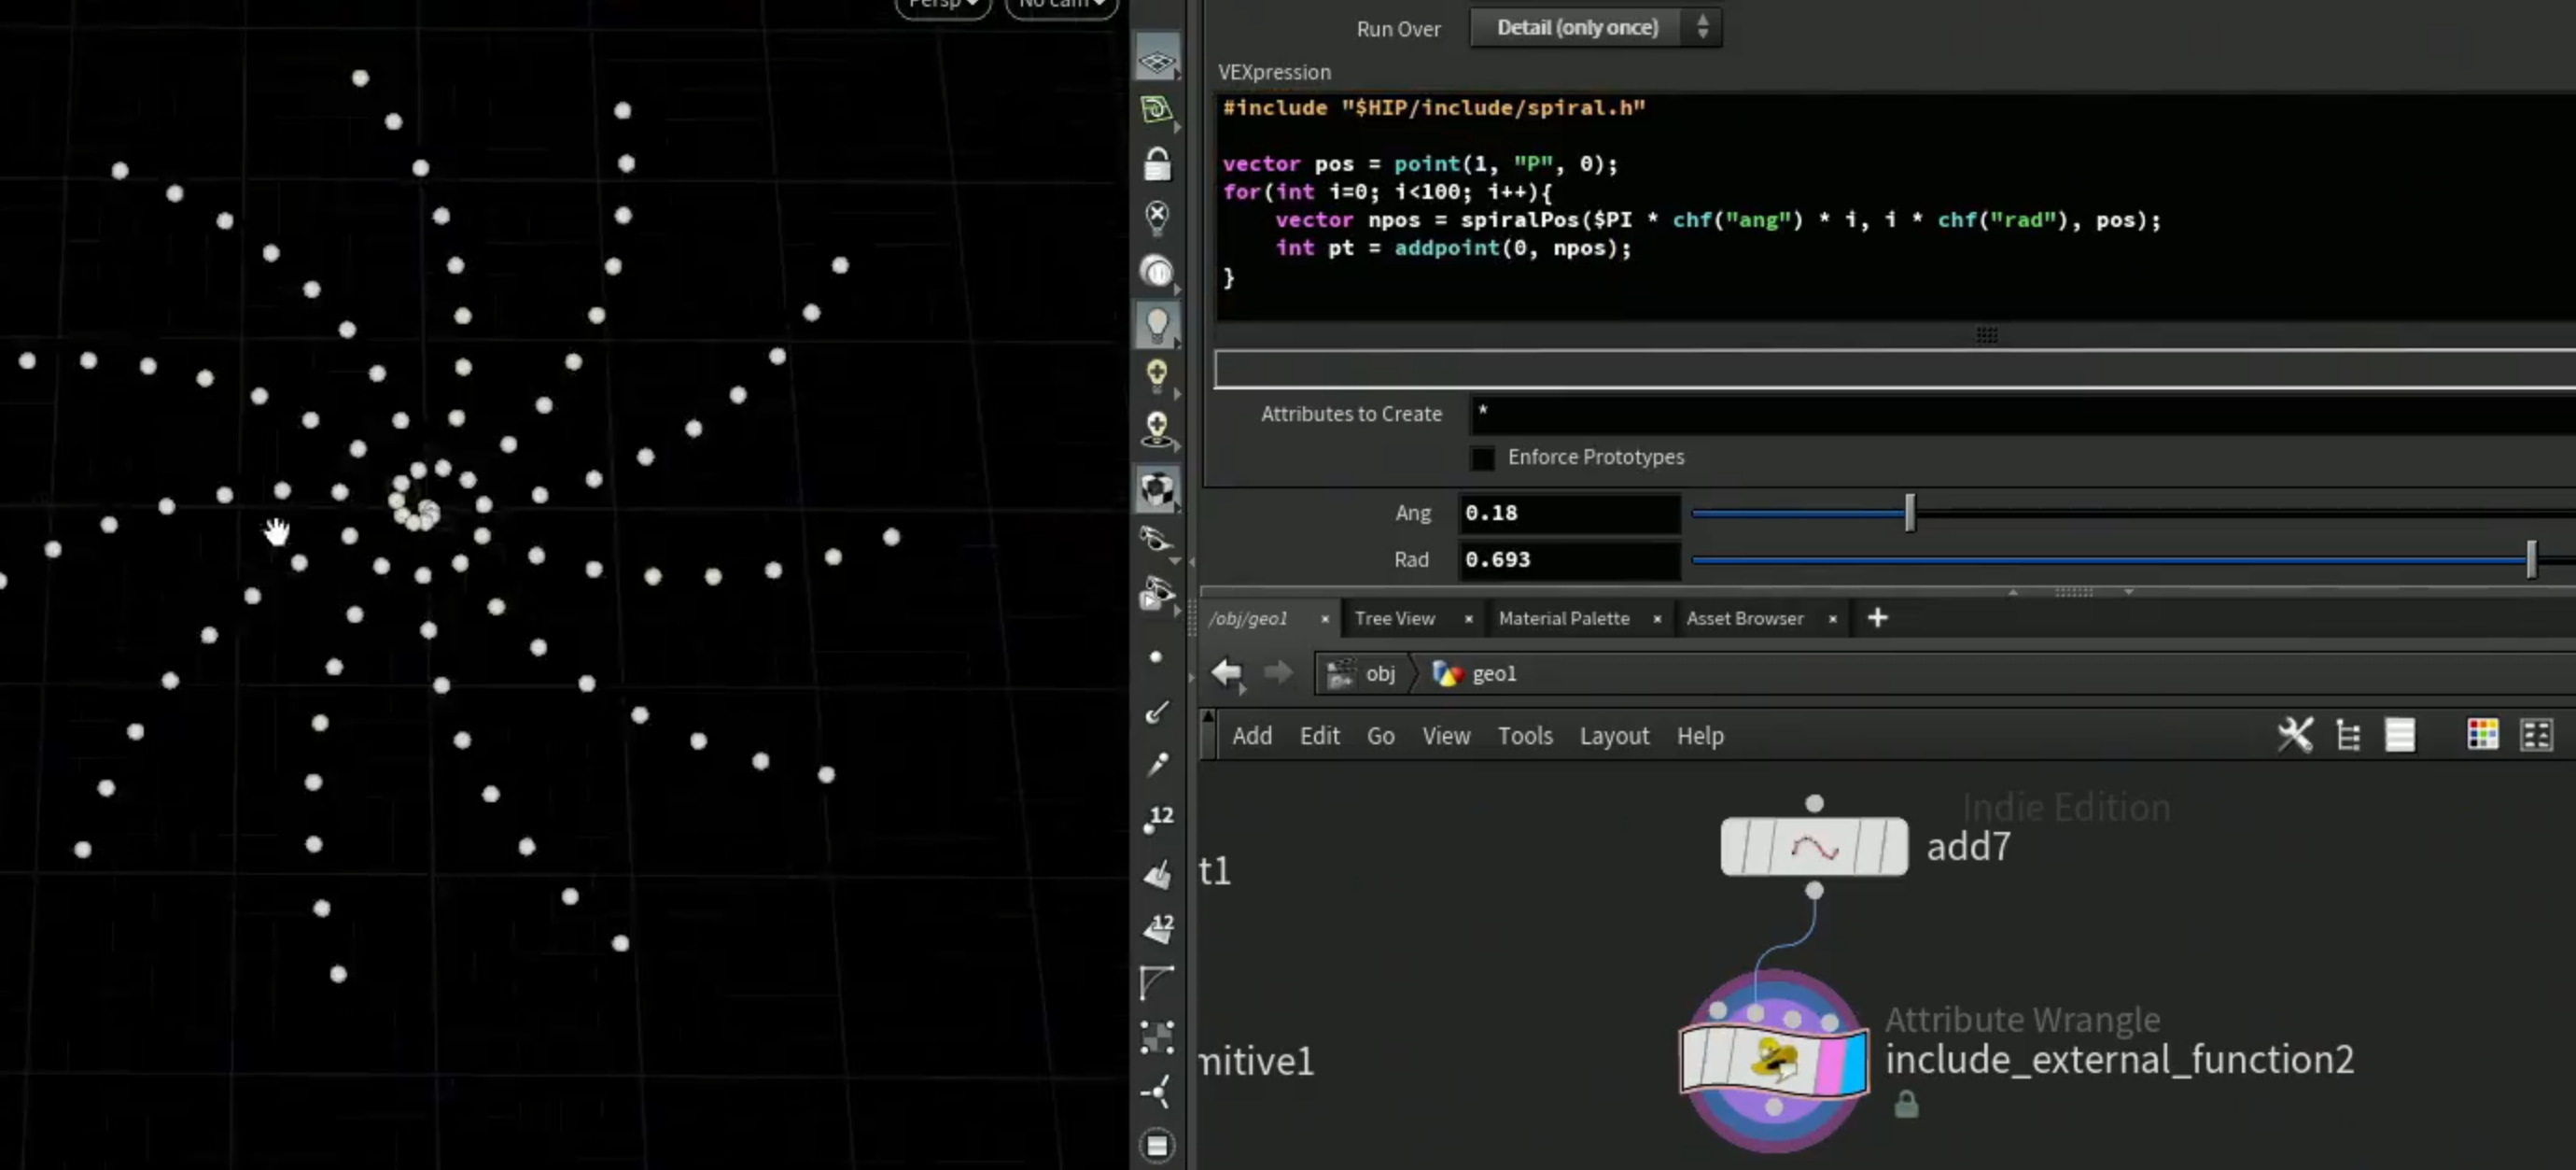Open the network editor wrench tools icon
The image size is (2576, 1170).
coord(2294,736)
